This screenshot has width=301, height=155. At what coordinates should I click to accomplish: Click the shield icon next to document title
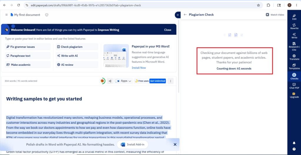pos(47,15)
